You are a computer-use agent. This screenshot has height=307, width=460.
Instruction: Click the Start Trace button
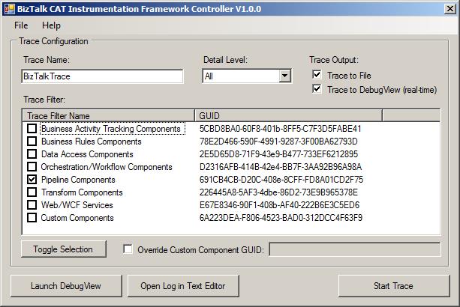click(394, 286)
